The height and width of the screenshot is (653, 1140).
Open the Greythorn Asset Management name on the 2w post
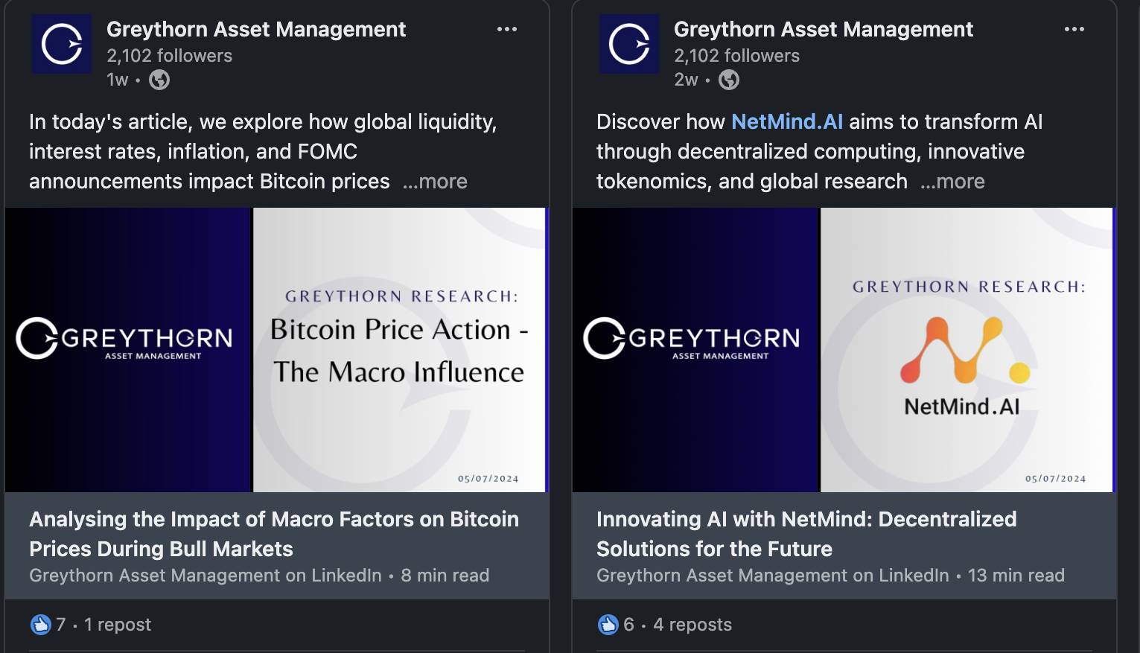824,29
